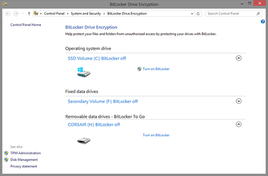This screenshot has width=268, height=176.
Task: Select System and Security in the breadcrumb
Action: tap(86, 14)
